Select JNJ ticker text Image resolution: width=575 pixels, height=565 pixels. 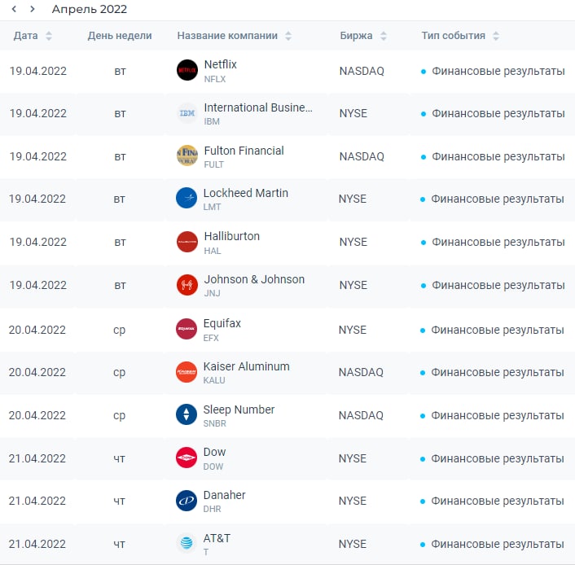212,293
